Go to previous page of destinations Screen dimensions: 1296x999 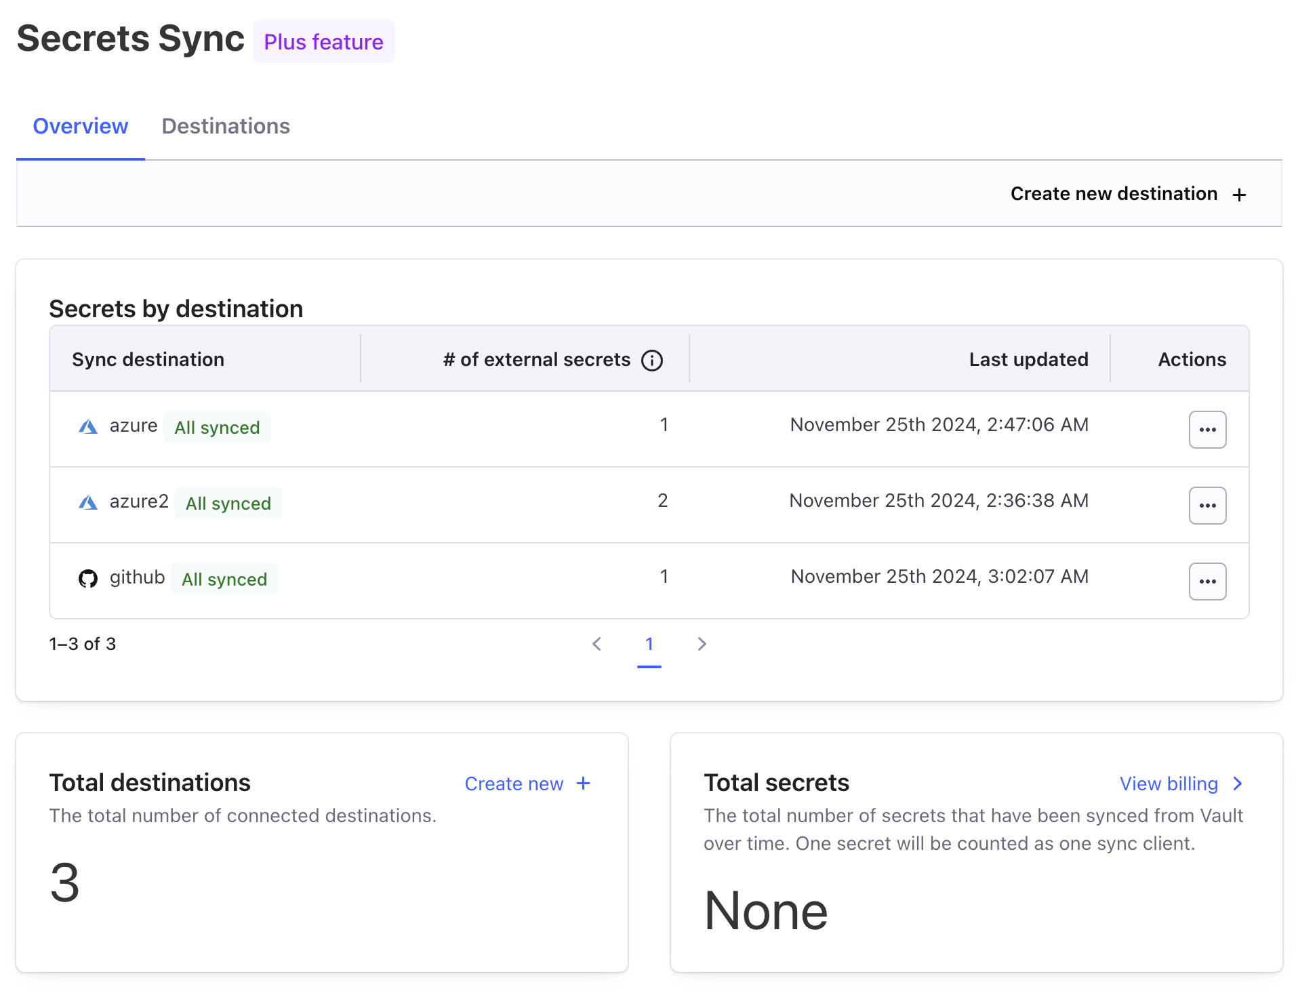pos(596,644)
